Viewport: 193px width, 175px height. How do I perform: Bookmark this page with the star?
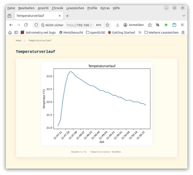(x=107, y=25)
